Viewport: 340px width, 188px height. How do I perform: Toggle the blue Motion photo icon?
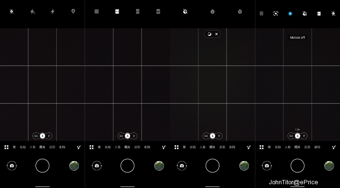[x=290, y=14]
